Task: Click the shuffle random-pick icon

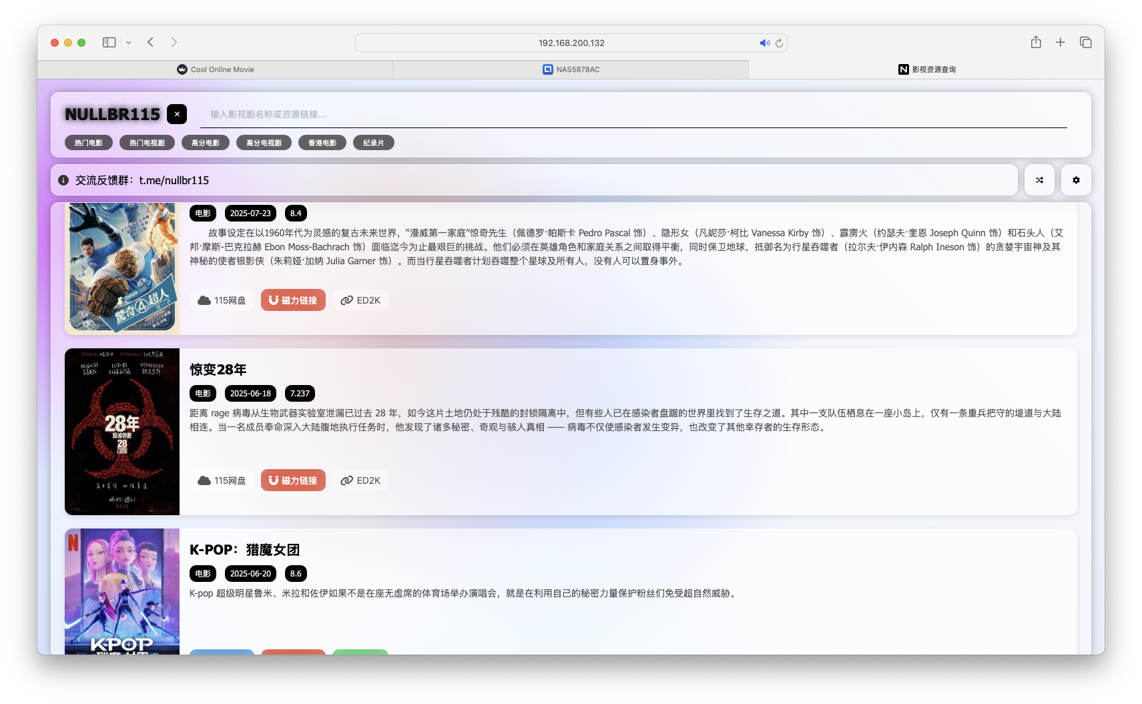Action: click(x=1039, y=180)
